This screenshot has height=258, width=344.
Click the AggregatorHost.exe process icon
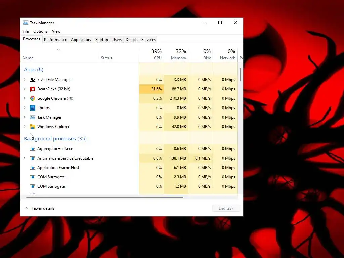pos(33,149)
